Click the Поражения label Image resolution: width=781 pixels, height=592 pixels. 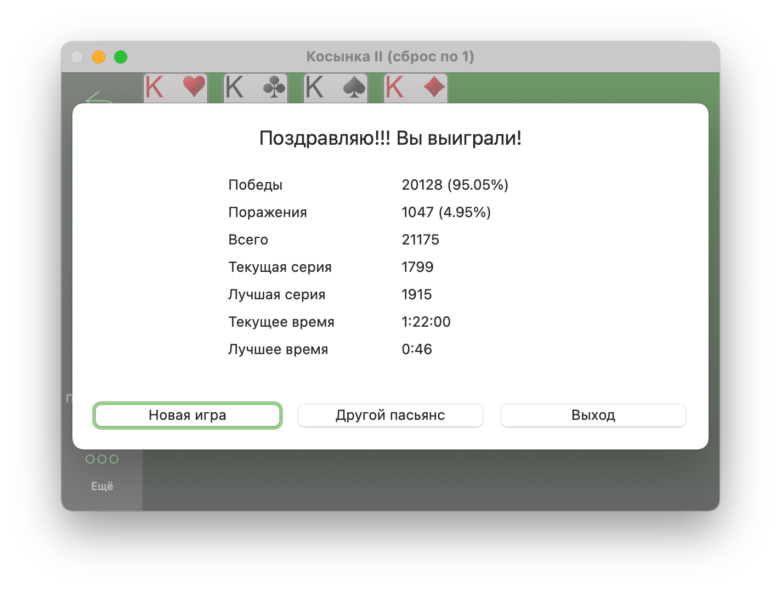click(268, 213)
